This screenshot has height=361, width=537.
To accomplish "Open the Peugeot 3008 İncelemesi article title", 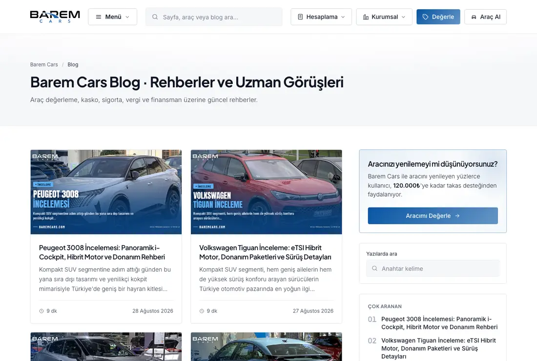I will 102,253.
